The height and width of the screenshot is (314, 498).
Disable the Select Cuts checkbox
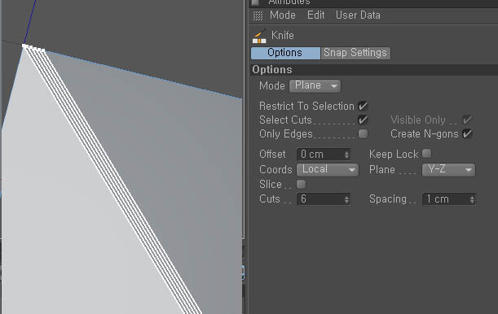tap(363, 120)
